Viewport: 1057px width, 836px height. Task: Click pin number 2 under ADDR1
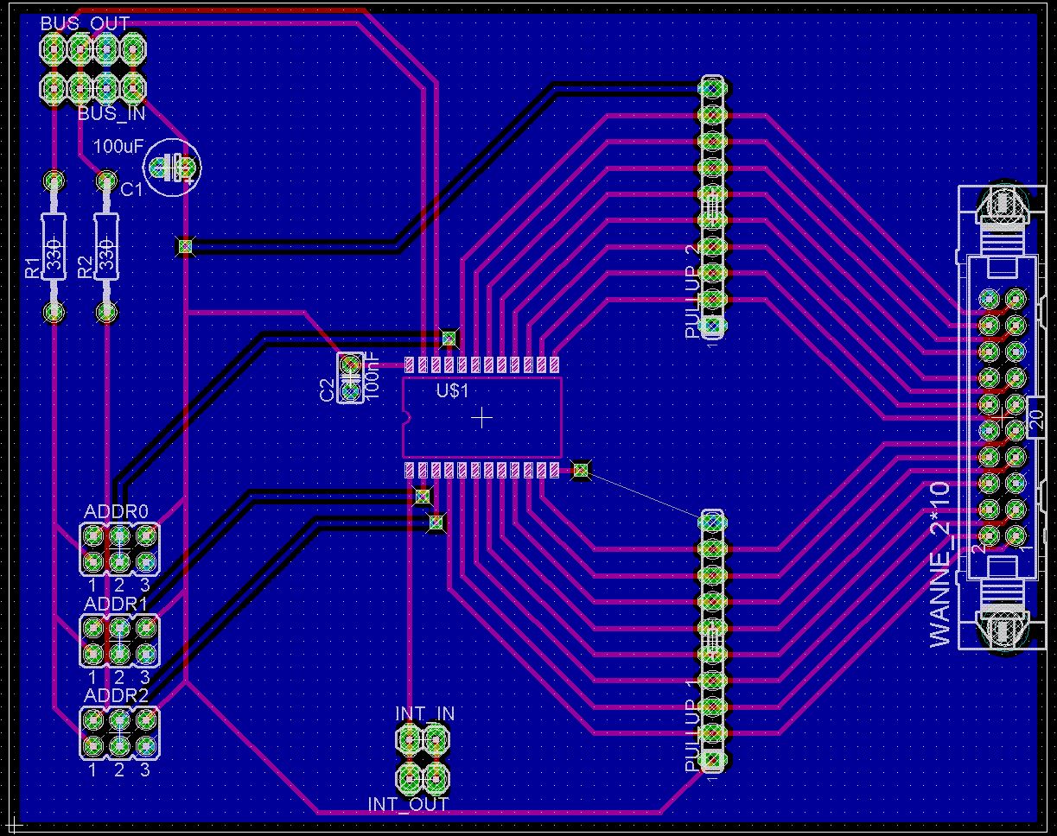click(119, 676)
